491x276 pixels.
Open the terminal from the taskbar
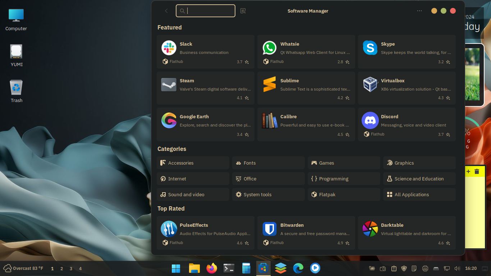coord(229,268)
